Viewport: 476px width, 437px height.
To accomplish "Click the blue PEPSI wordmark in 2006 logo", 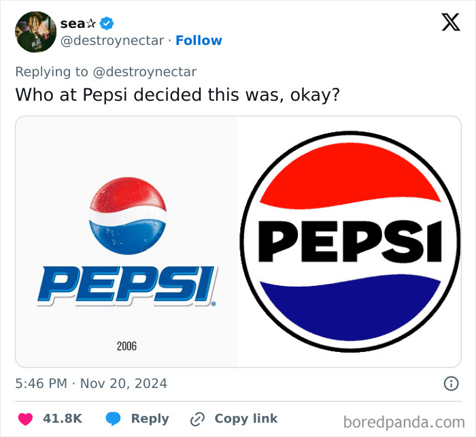I will coord(127,286).
